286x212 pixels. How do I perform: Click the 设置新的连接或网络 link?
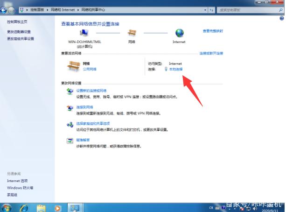pyautogui.click(x=91, y=91)
